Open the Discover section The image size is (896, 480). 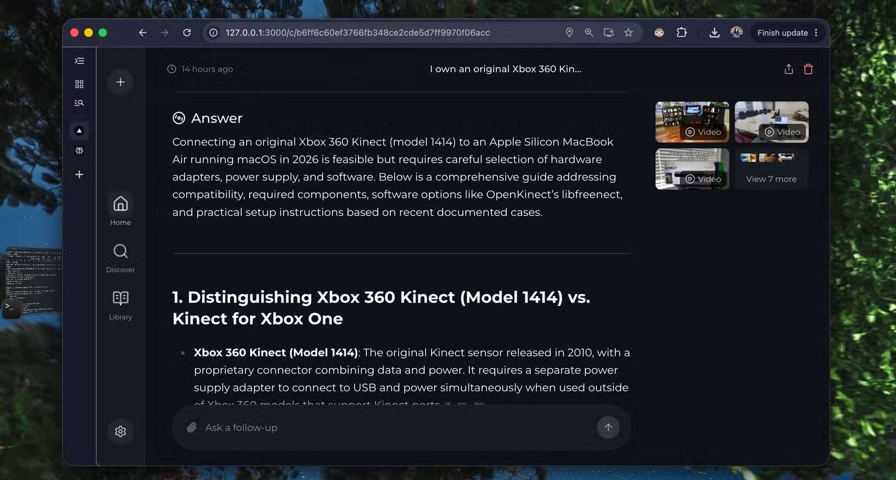pos(121,258)
